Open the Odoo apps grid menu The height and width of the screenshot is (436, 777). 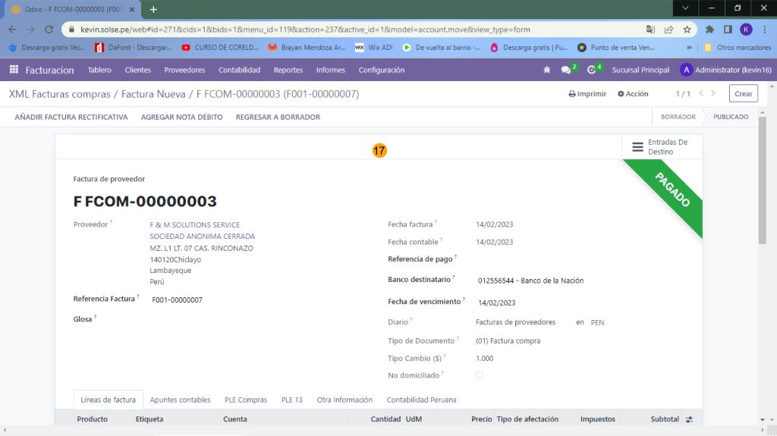point(14,70)
